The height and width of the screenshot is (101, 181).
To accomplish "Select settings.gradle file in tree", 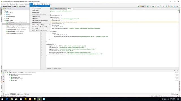I will (15, 31).
